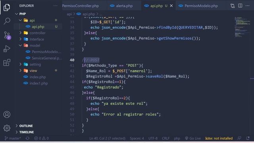254x143 pixels.
Task: Open the Extensions view
Action: 7,62
